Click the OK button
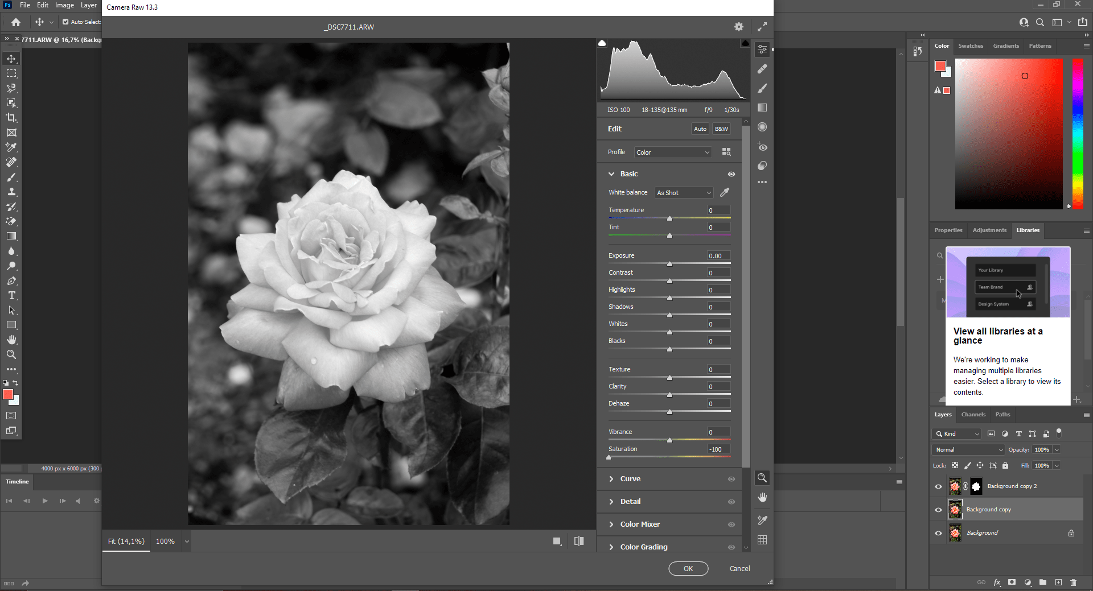The image size is (1093, 591). [688, 569]
